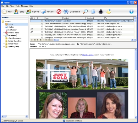Viewport: 138px width, 123px height.
Task: Sort by the Att column header
Action: click(x=31, y=18)
